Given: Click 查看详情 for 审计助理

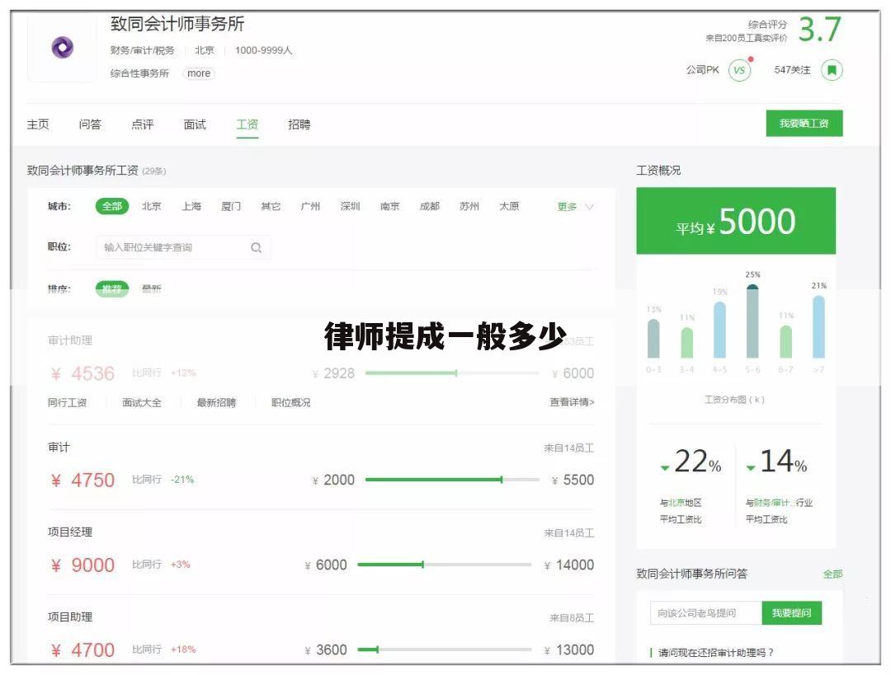Looking at the screenshot, I should [x=572, y=402].
